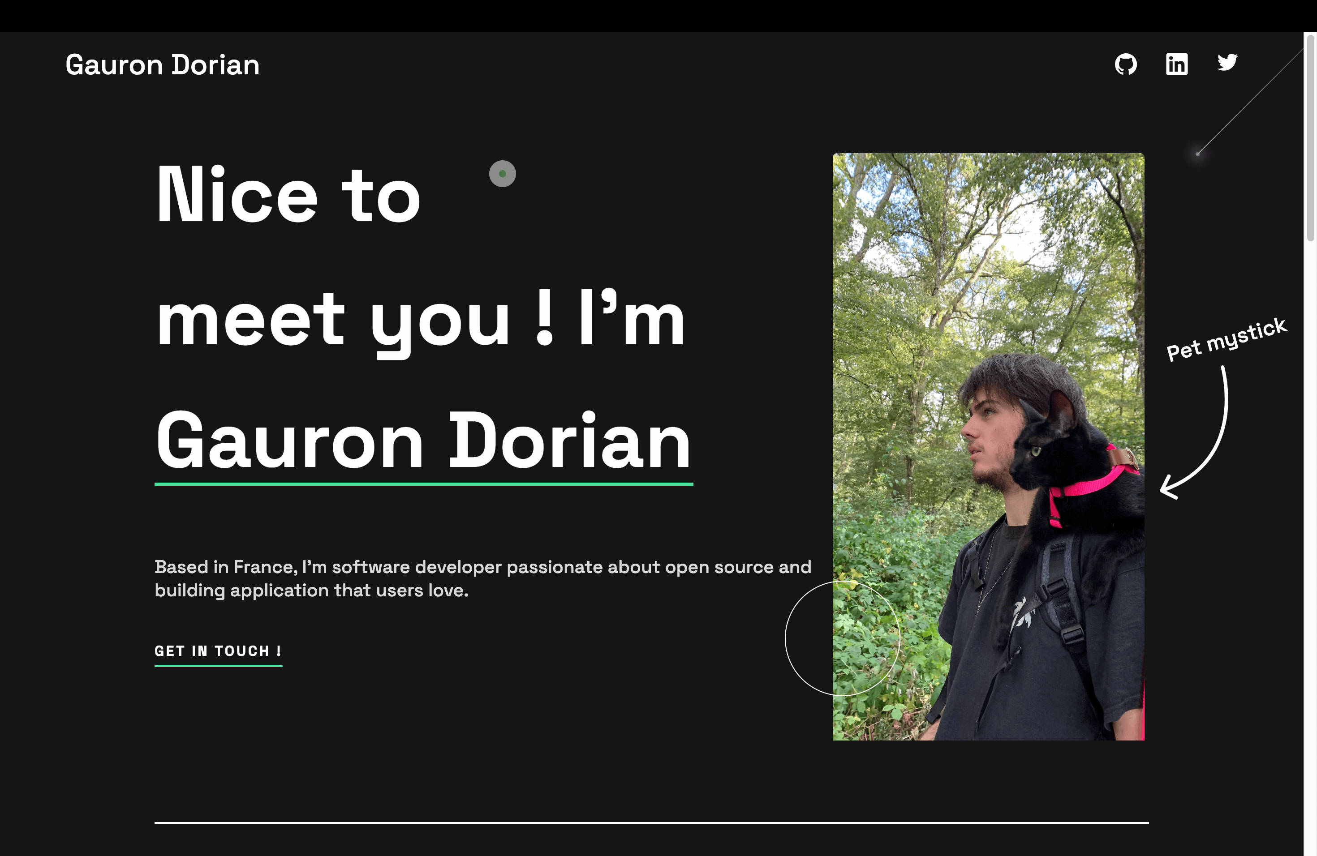Screen dimensions: 1317x856
Task: Follow the GET IN TOUCH ! link
Action: pyautogui.click(x=218, y=651)
